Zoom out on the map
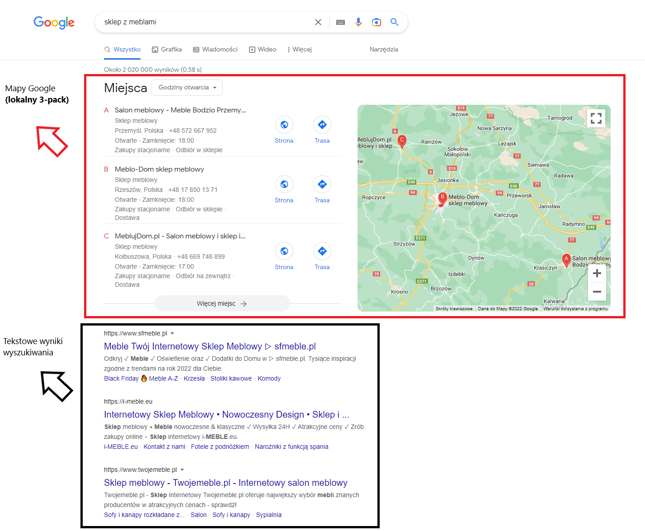The height and width of the screenshot is (531, 645). (x=597, y=292)
